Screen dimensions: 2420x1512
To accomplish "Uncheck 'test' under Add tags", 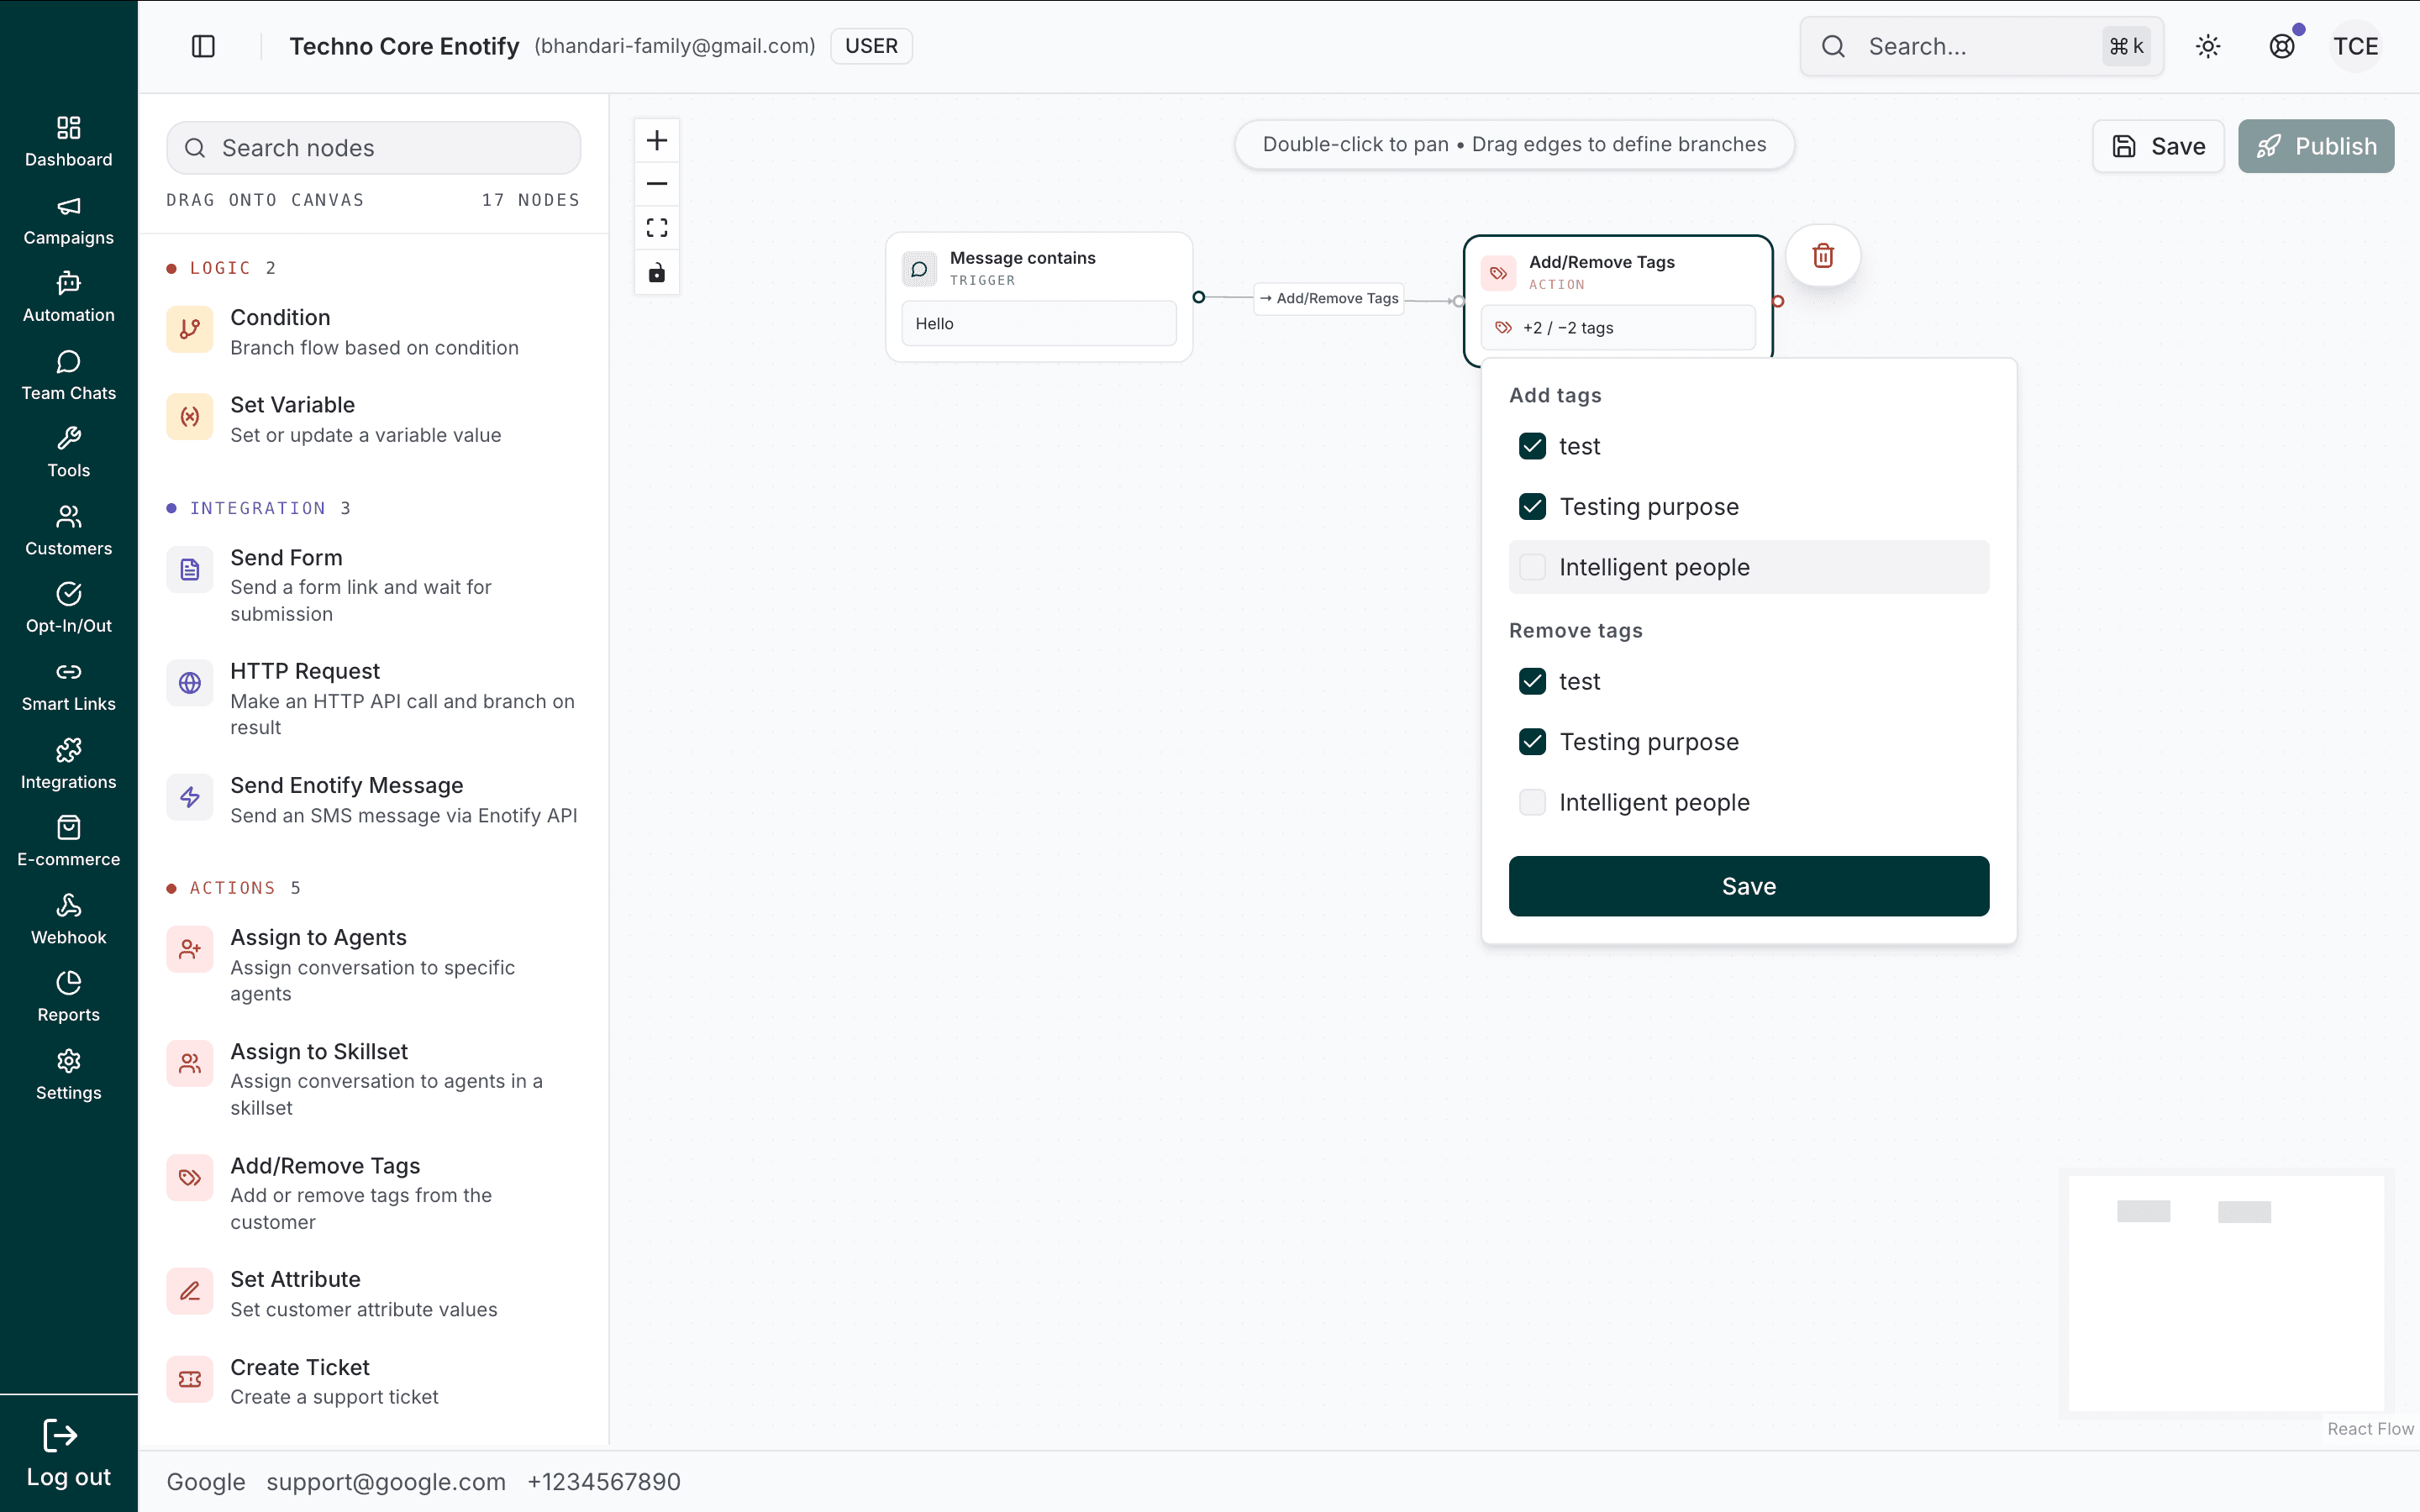I will [1532, 446].
